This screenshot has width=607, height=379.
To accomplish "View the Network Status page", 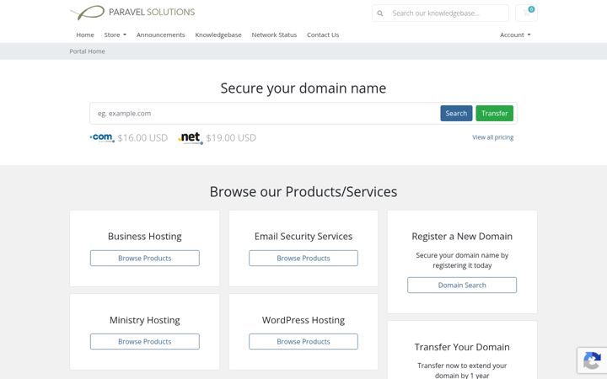I will pos(274,35).
